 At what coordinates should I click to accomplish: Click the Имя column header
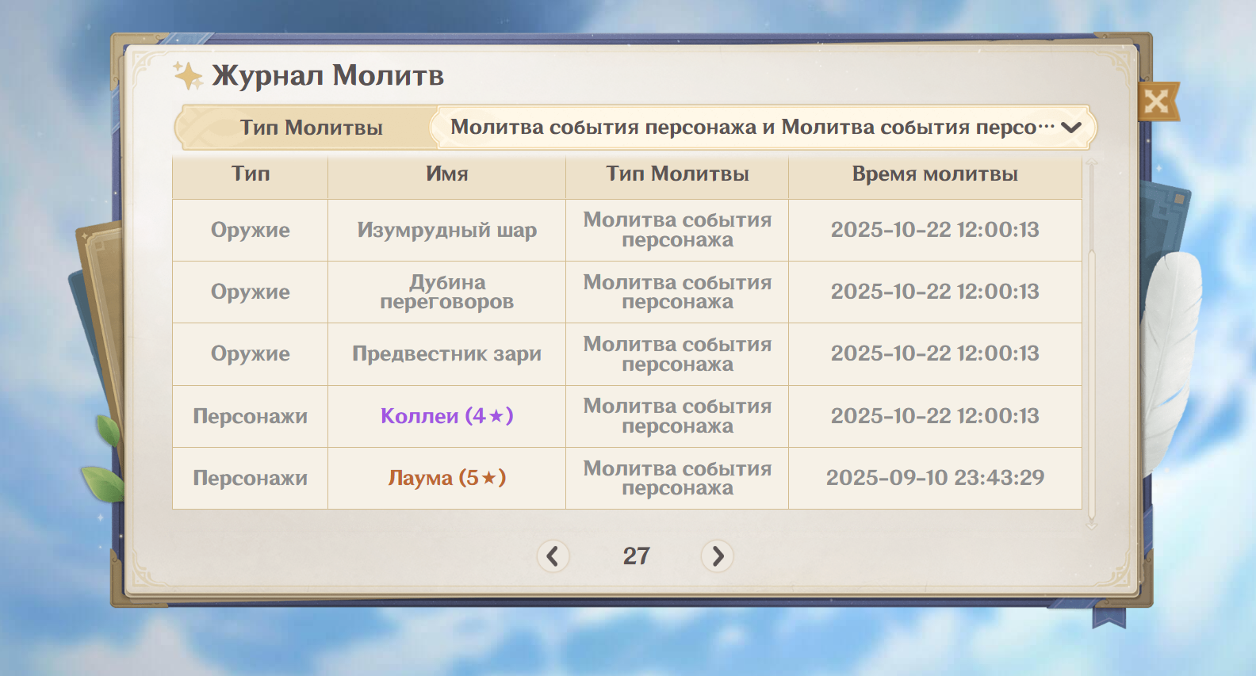tap(447, 174)
